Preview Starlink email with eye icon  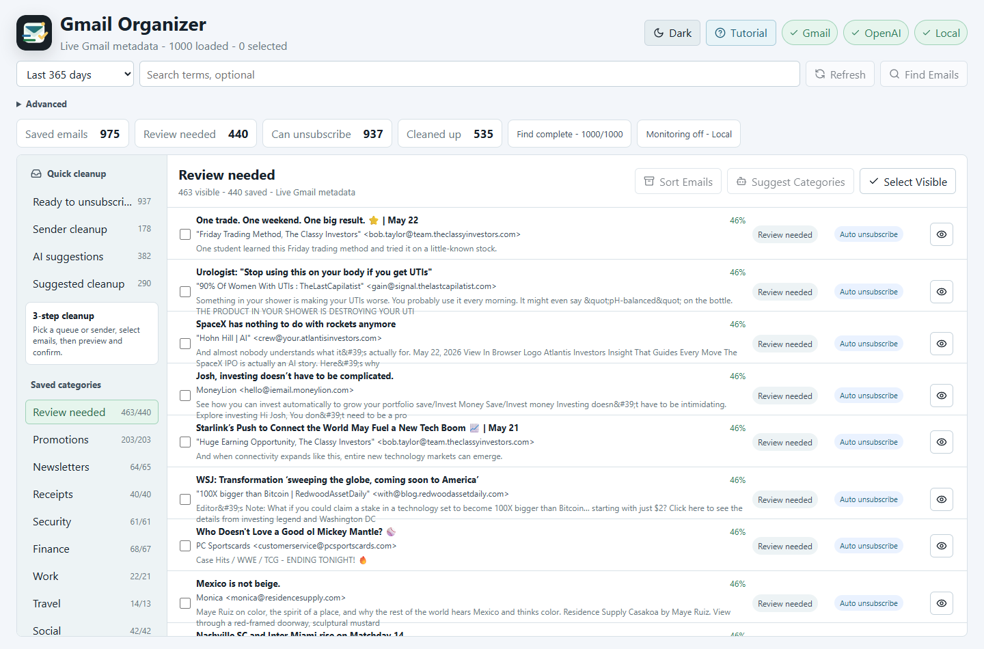point(942,442)
